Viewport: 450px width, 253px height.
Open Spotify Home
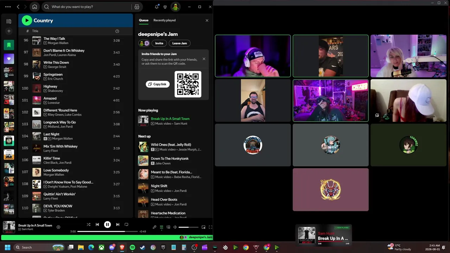[34, 7]
